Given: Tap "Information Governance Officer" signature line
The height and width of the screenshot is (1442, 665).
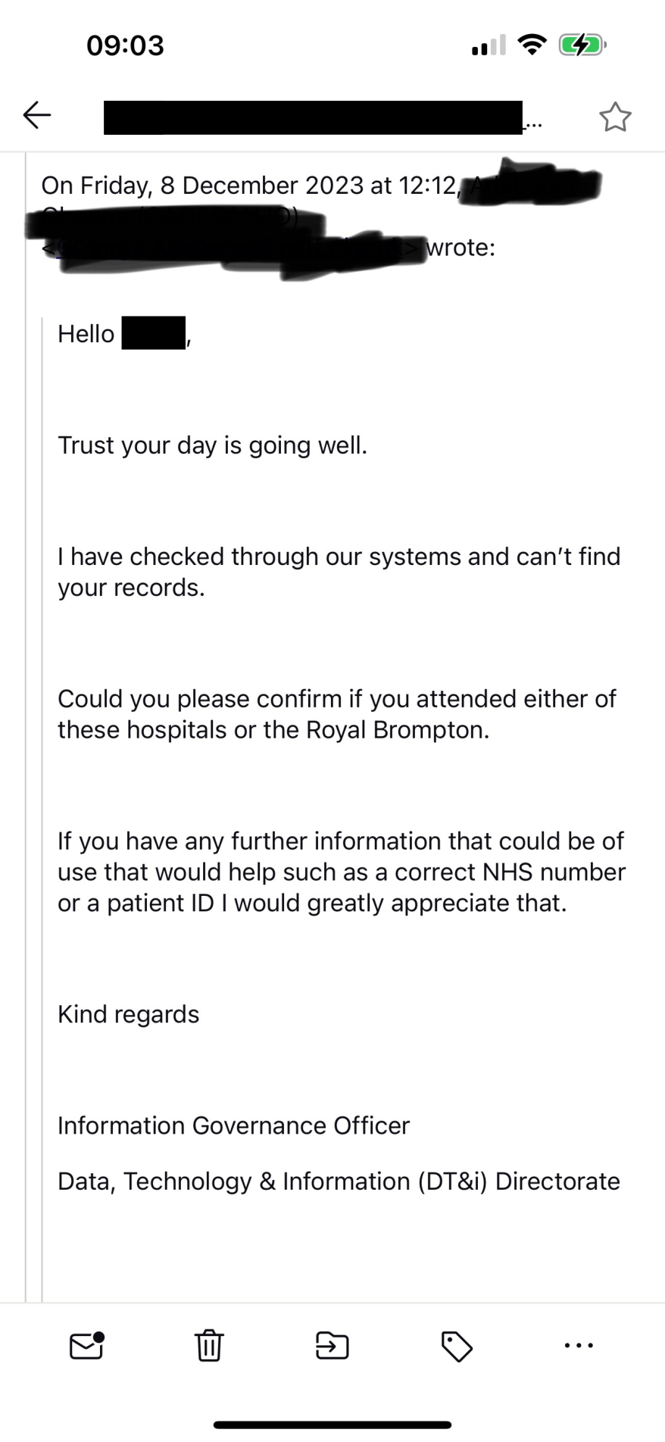Looking at the screenshot, I should pyautogui.click(x=233, y=1125).
